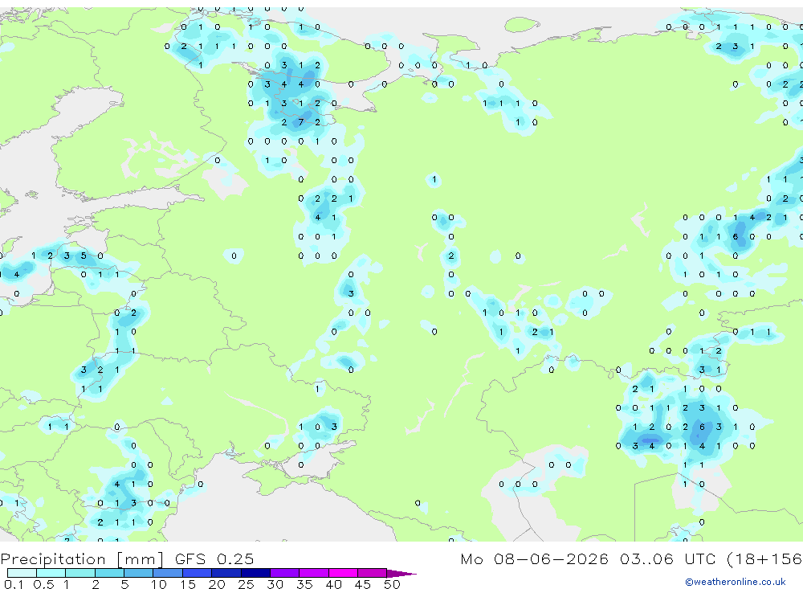The width and height of the screenshot is (803, 589).
Task: Click the legend label '0.5'
Action: pos(43,584)
